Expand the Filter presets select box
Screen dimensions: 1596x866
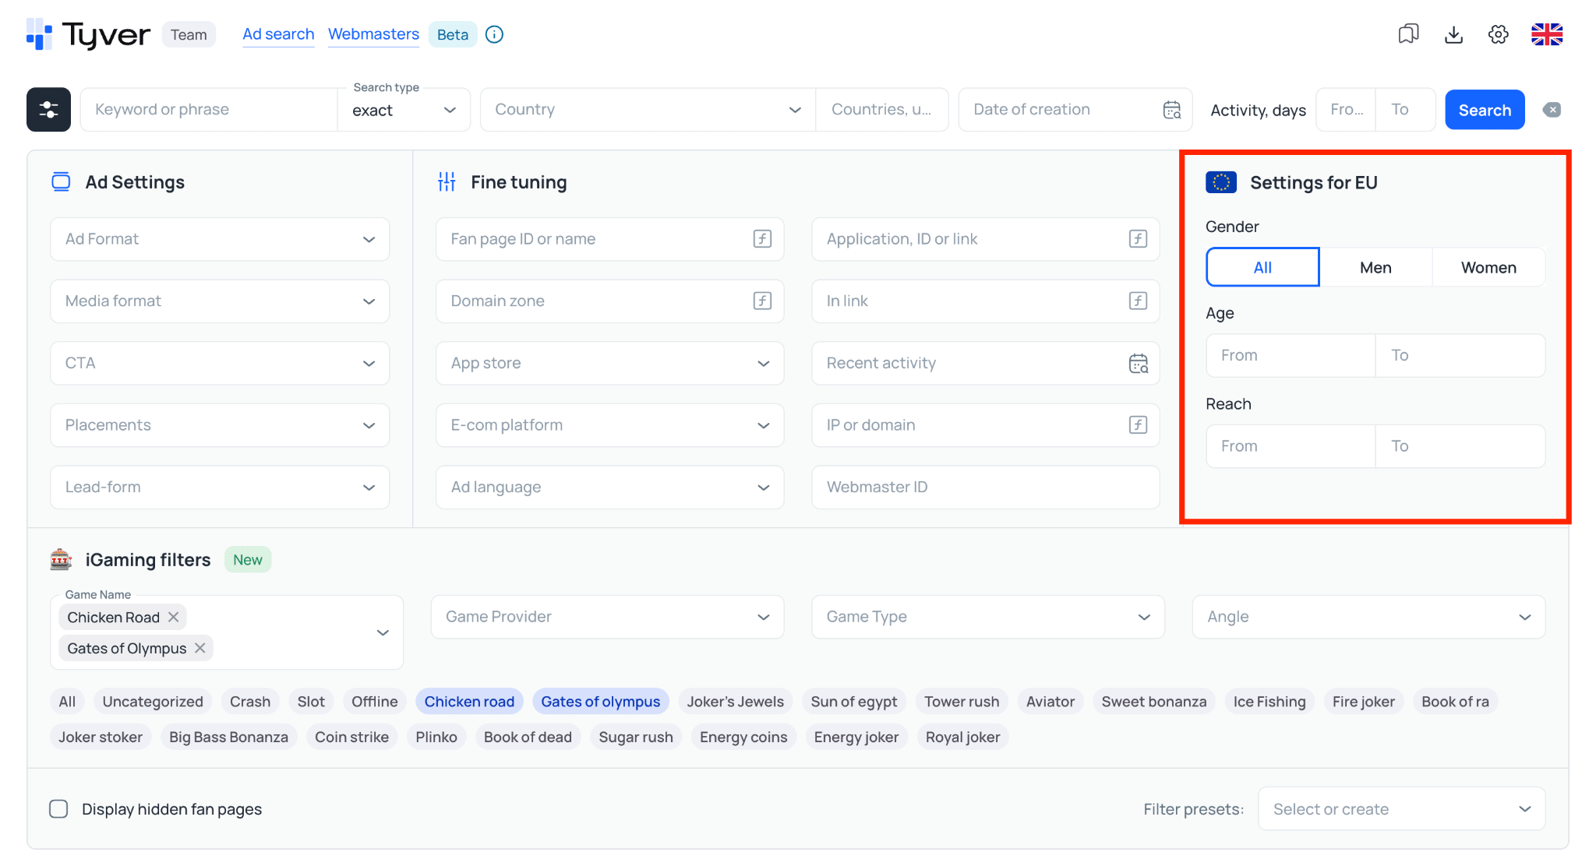(x=1401, y=808)
